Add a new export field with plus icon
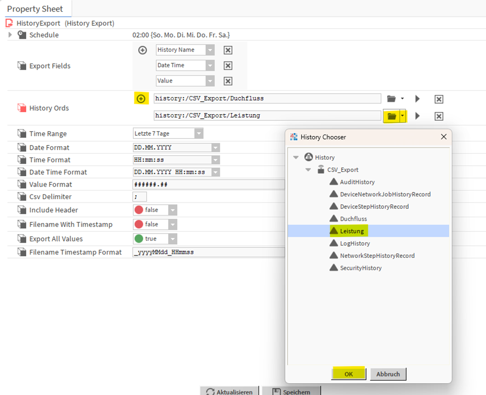This screenshot has height=395, width=486. (142, 50)
